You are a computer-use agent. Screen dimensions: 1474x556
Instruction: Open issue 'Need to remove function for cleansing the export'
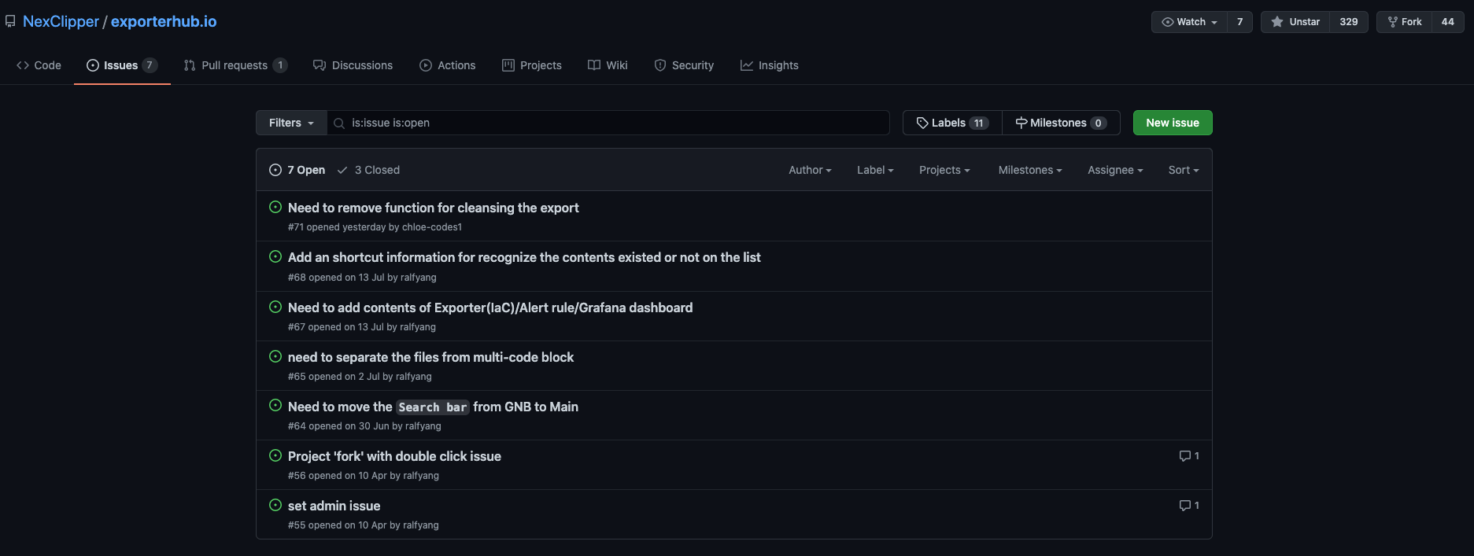(434, 208)
